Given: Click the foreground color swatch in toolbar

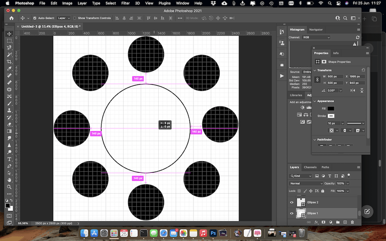Looking at the screenshot, I should 8,206.
